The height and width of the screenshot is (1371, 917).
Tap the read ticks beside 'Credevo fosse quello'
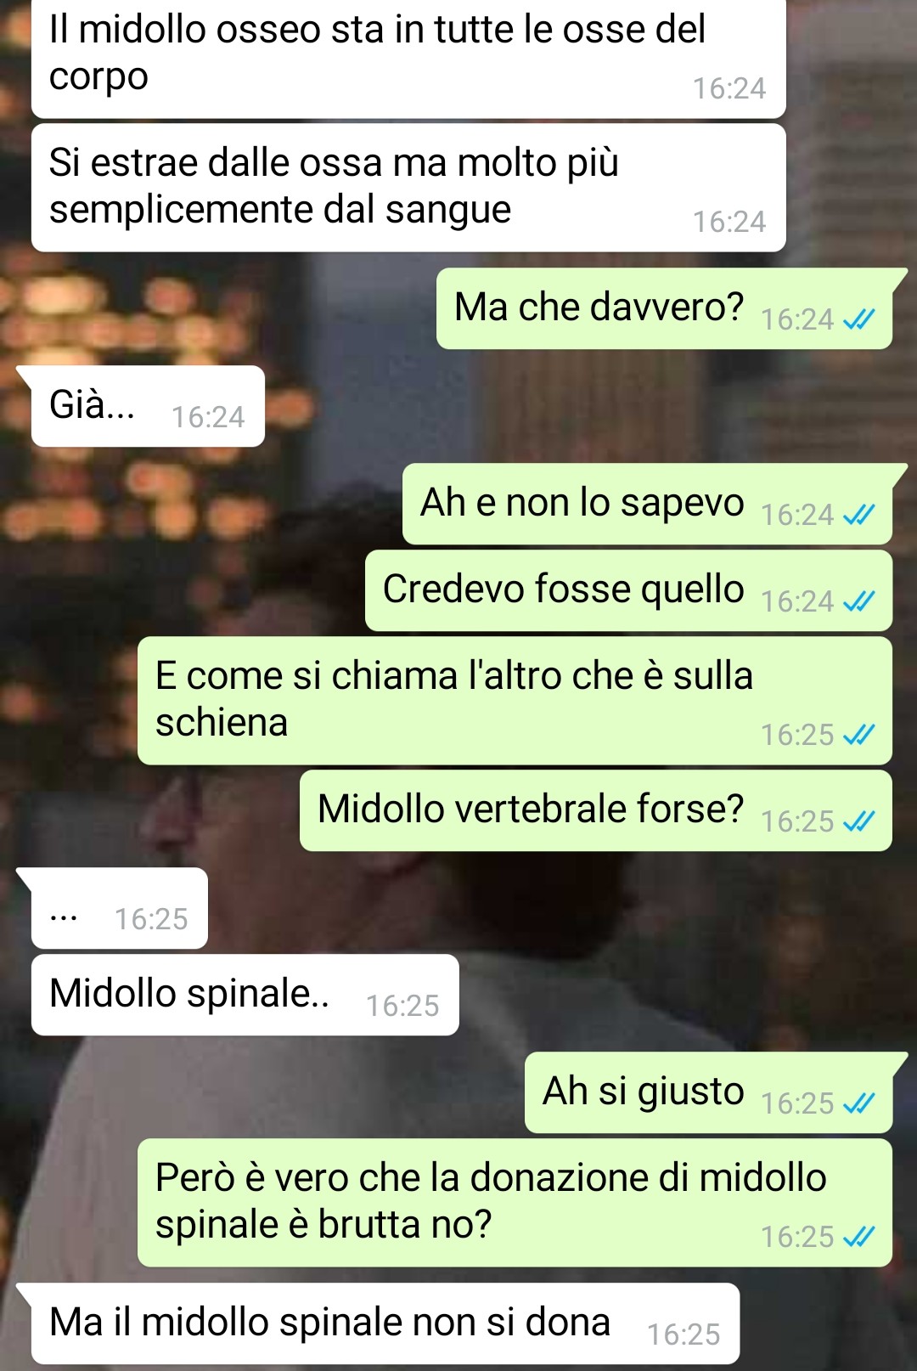pyautogui.click(x=858, y=601)
